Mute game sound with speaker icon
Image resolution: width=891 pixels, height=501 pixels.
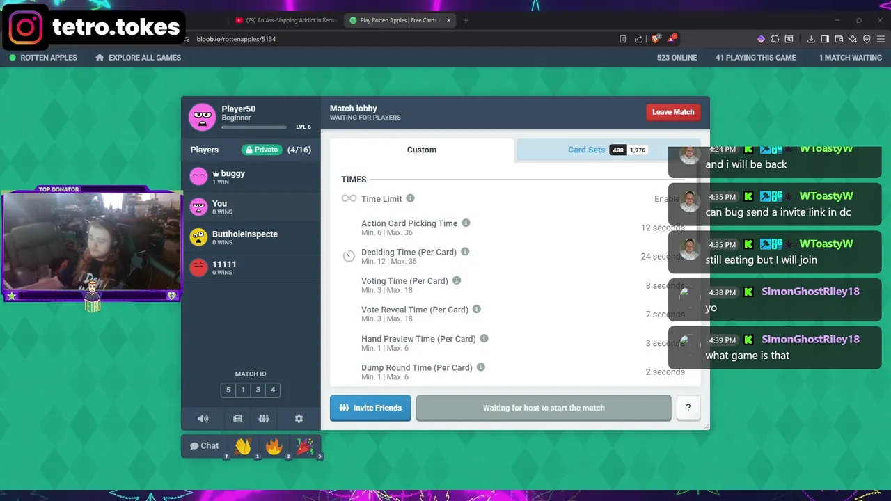203,419
